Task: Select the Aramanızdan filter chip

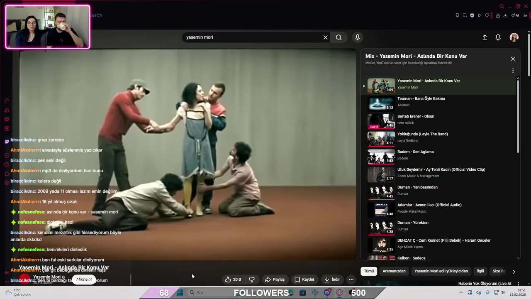Action: point(394,271)
